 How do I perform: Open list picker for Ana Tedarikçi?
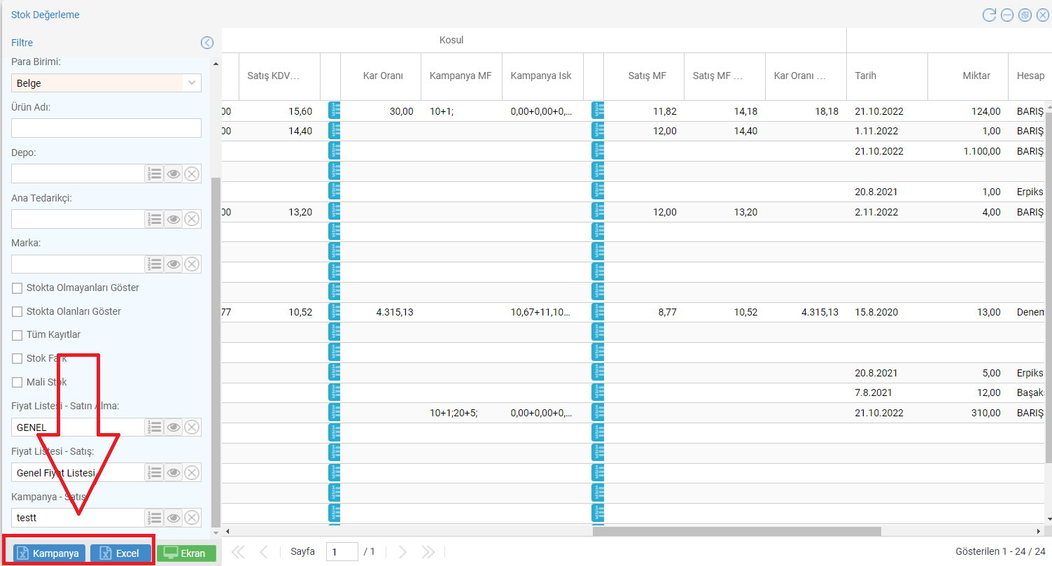coord(155,219)
